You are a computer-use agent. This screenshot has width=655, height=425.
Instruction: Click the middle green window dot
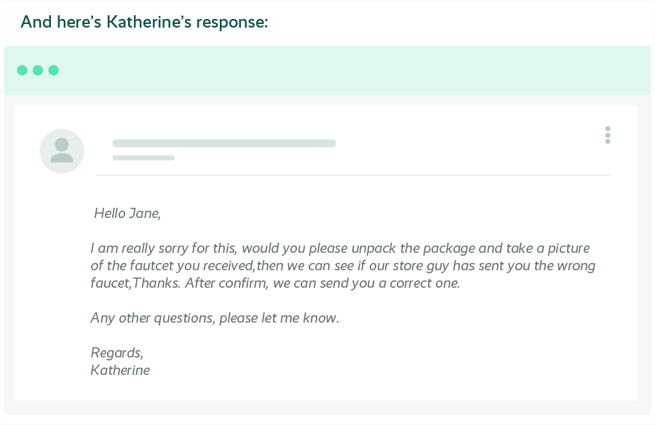click(x=38, y=70)
